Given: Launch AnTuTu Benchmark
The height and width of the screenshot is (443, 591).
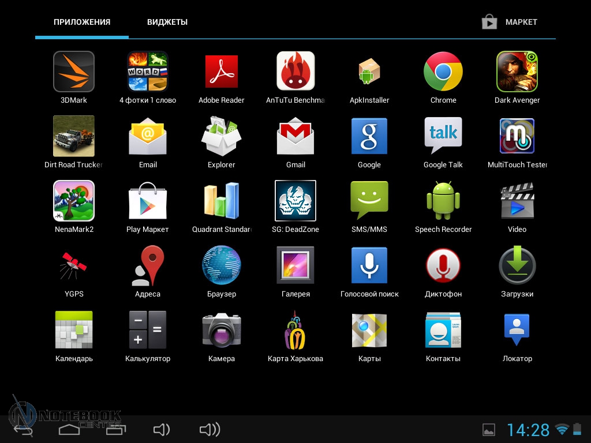Looking at the screenshot, I should (295, 72).
